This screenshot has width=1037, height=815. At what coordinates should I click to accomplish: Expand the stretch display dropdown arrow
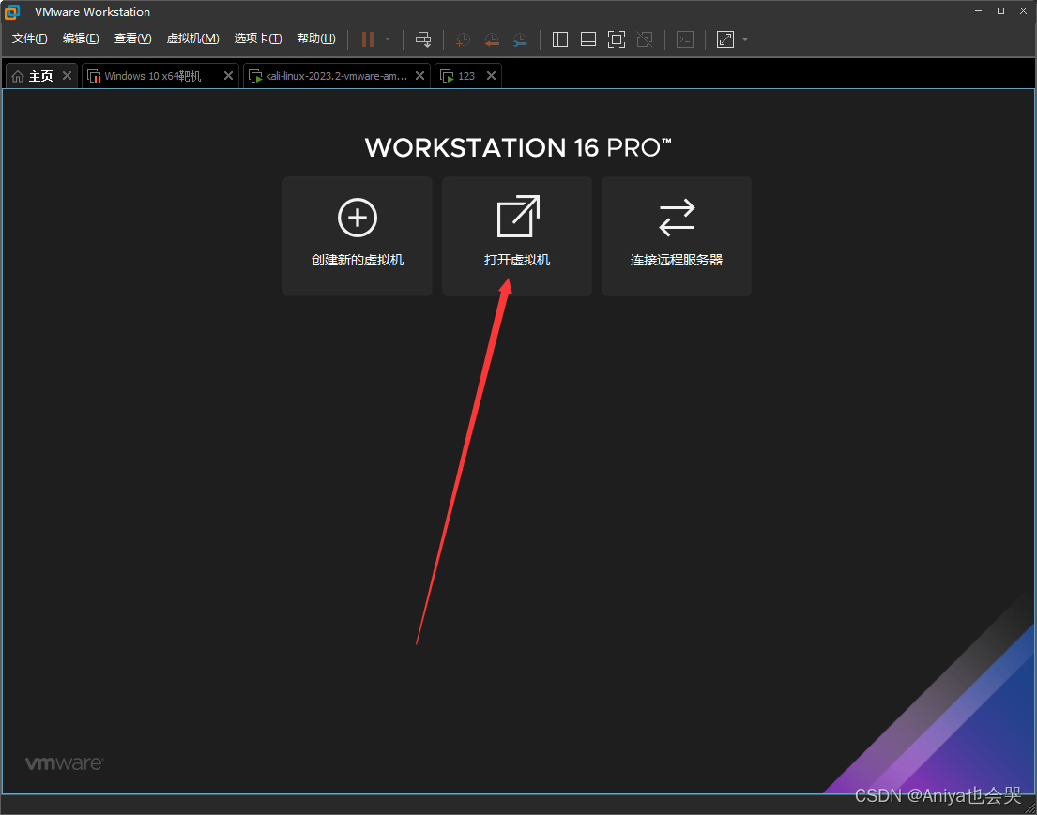pyautogui.click(x=745, y=39)
